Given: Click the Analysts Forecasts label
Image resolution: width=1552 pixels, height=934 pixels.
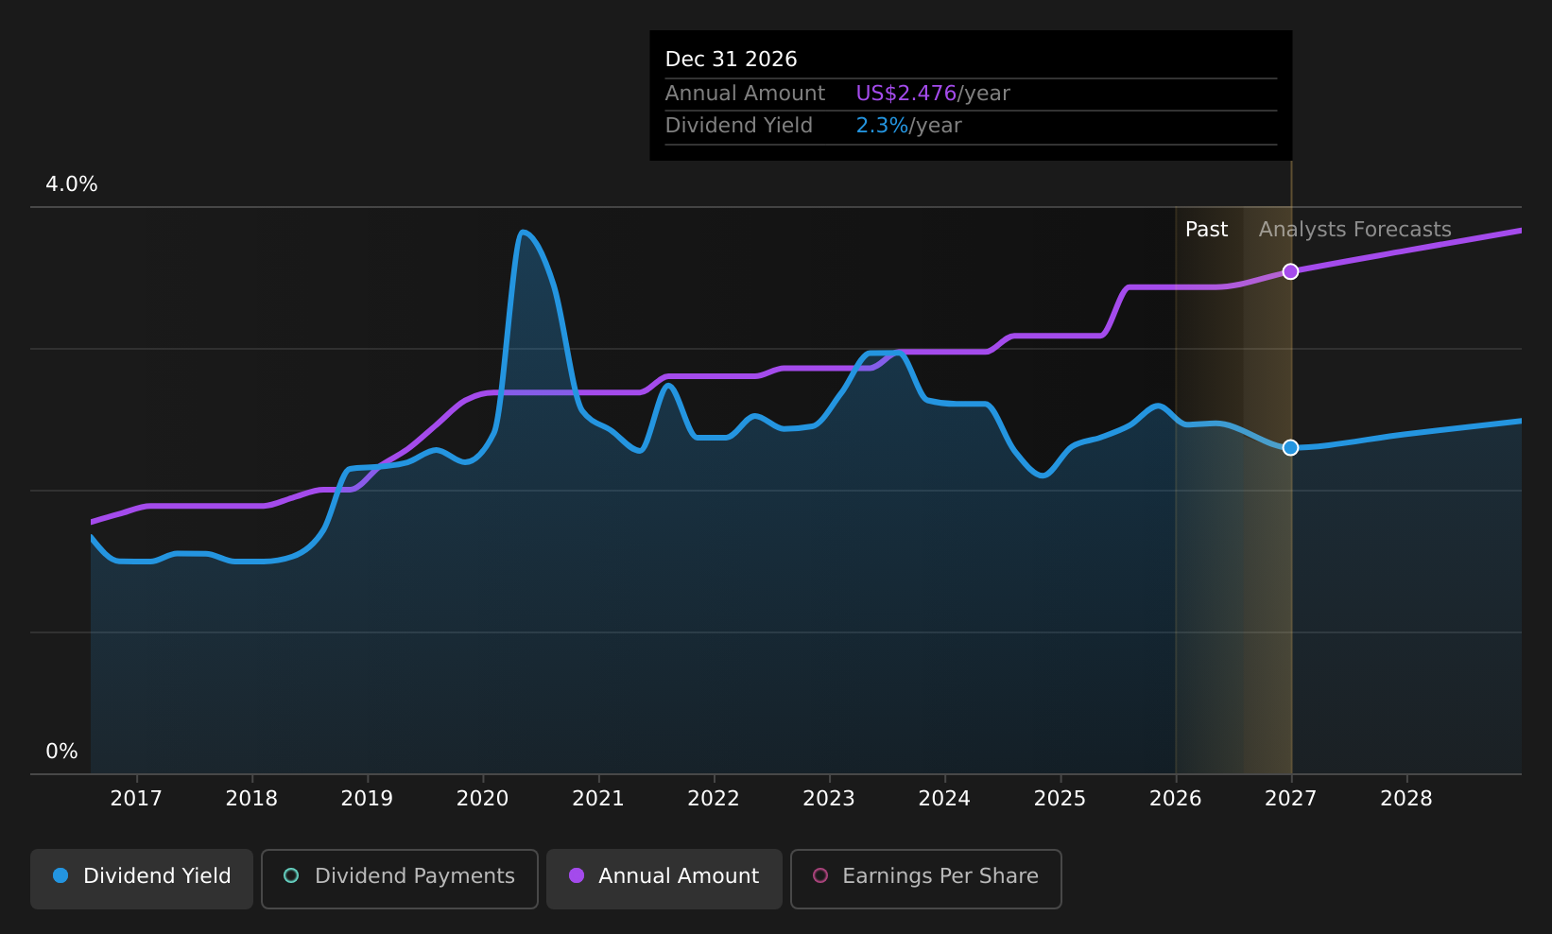Looking at the screenshot, I should (1354, 230).
